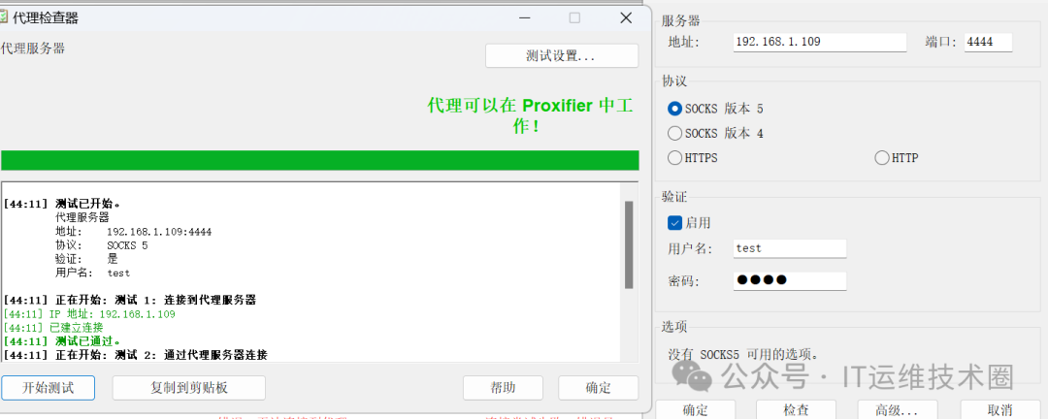Viewport: 1048px width, 419px height.
Task: Toggle the 启用 authentication checkbox
Action: pos(674,222)
